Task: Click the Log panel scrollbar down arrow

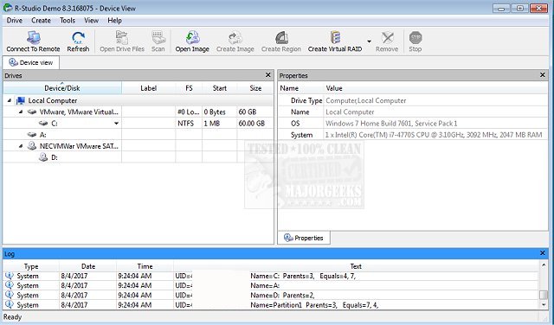Action: tap(544, 305)
